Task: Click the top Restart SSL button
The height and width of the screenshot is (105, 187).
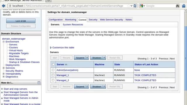Action: pyautogui.click(x=115, y=58)
